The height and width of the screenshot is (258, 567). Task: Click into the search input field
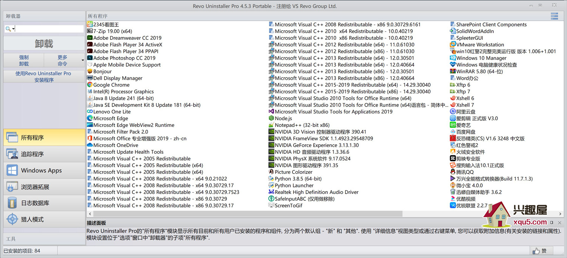tap(49, 29)
